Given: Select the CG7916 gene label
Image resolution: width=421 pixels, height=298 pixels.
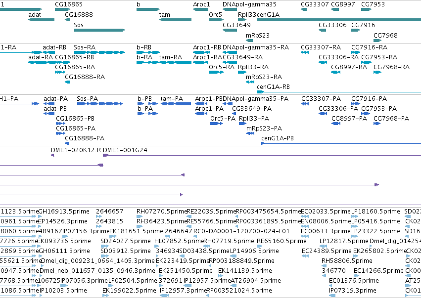Looking at the screenshot, I should point(363,25).
